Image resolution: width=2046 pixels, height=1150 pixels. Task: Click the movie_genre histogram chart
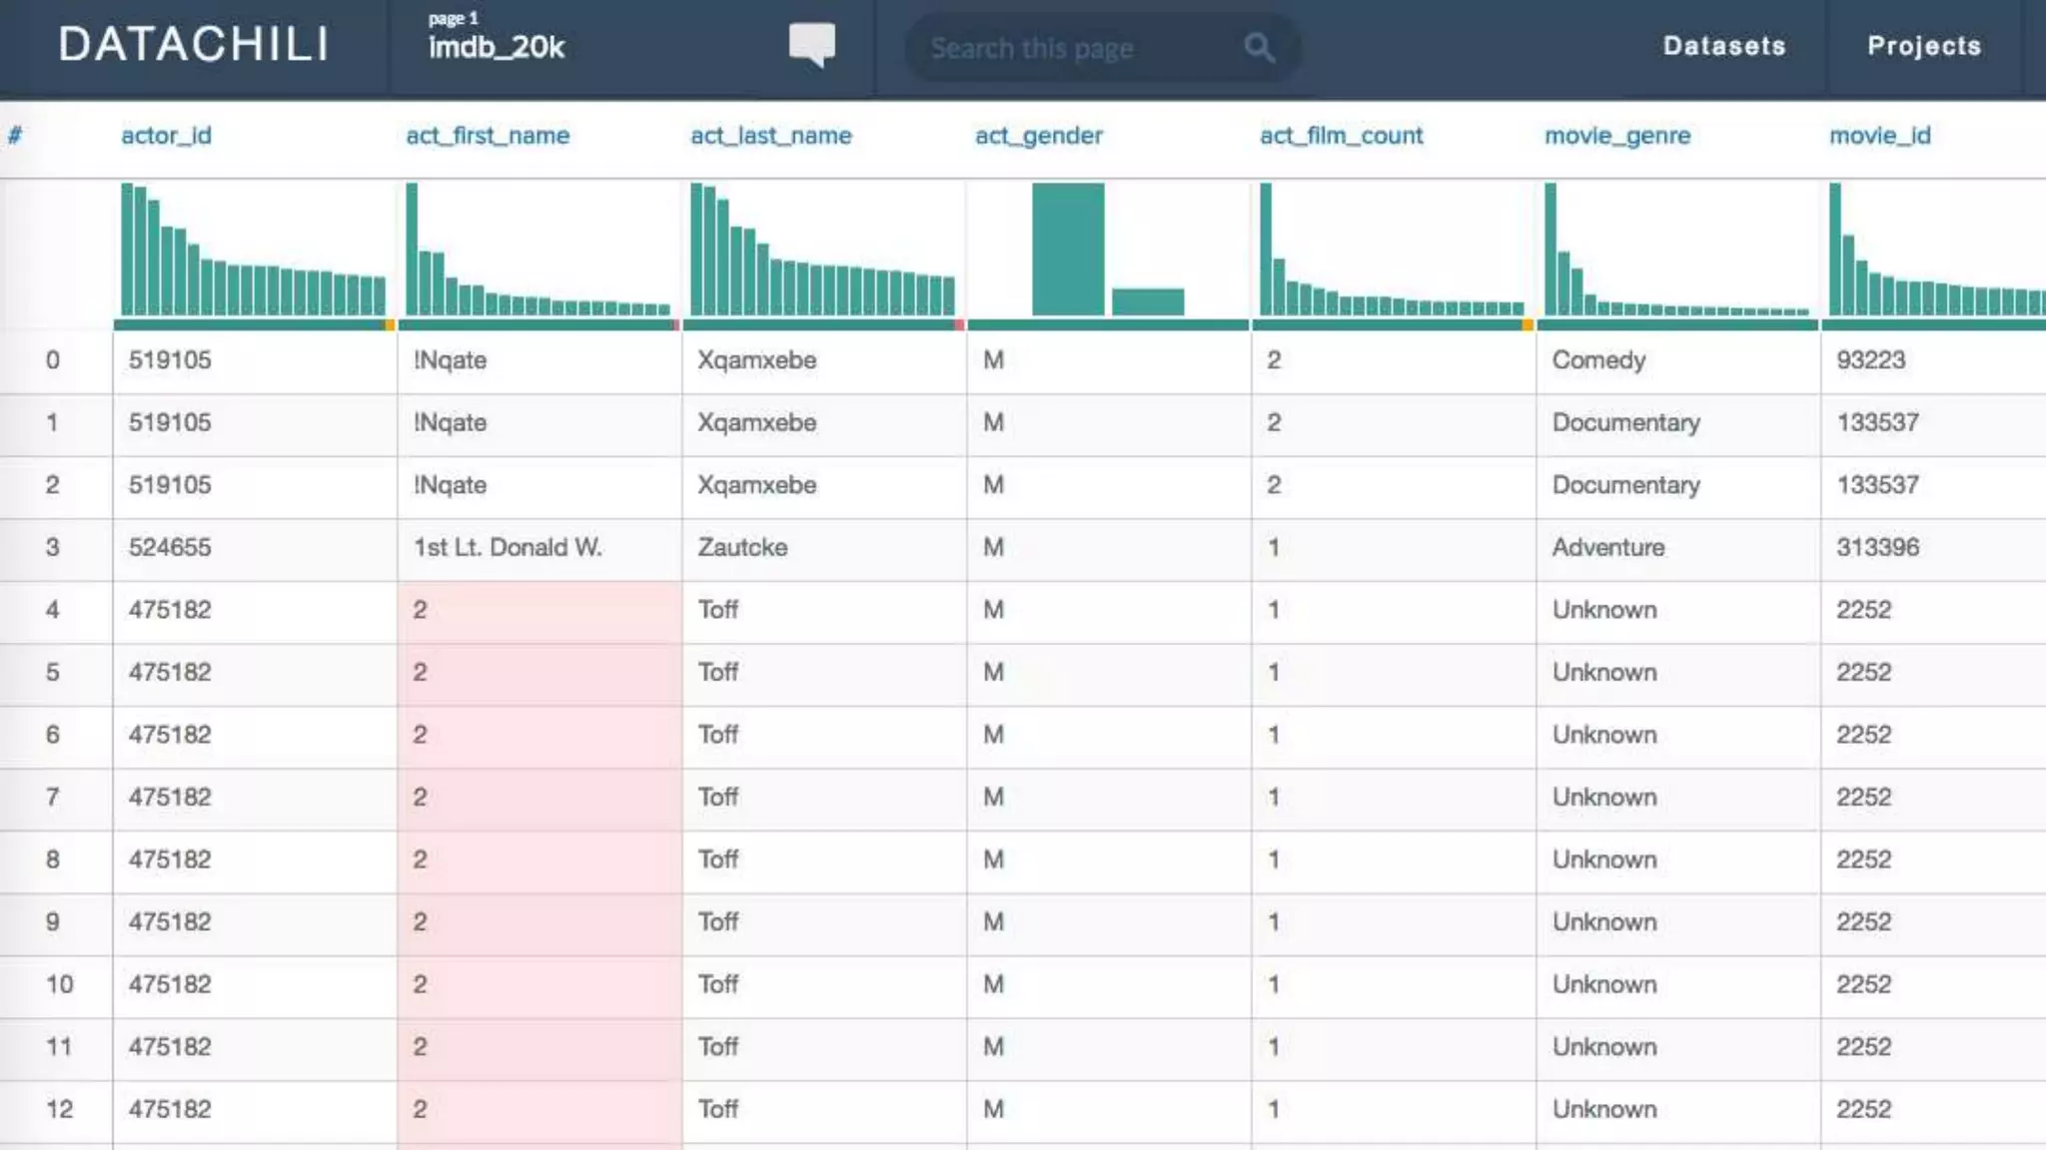click(x=1676, y=250)
